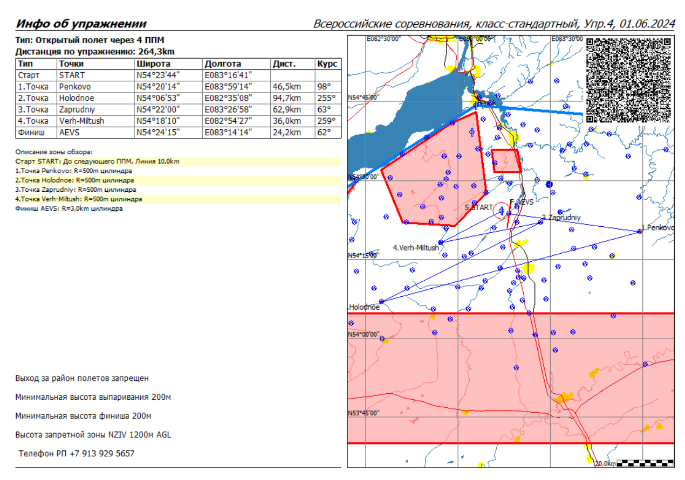Select the 1.Penkovo waypoint marker
Screen dimensions: 685x480
(x=639, y=231)
